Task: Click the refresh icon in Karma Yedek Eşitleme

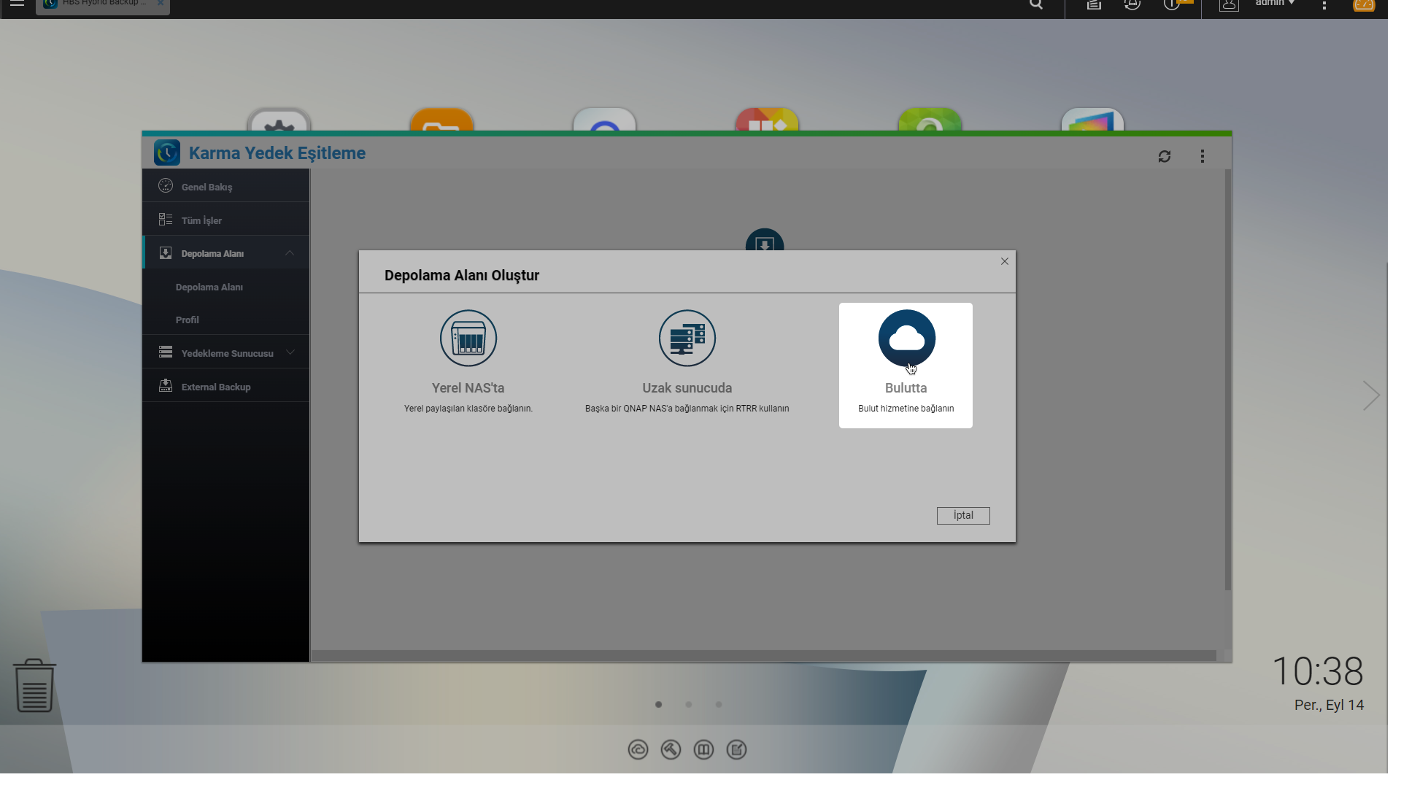Action: click(x=1165, y=156)
